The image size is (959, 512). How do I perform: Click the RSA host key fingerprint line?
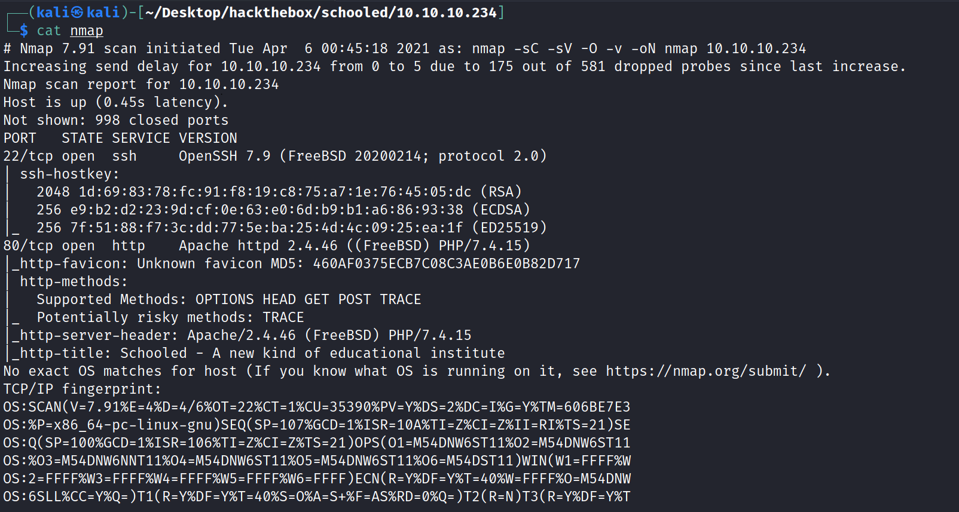(x=279, y=192)
